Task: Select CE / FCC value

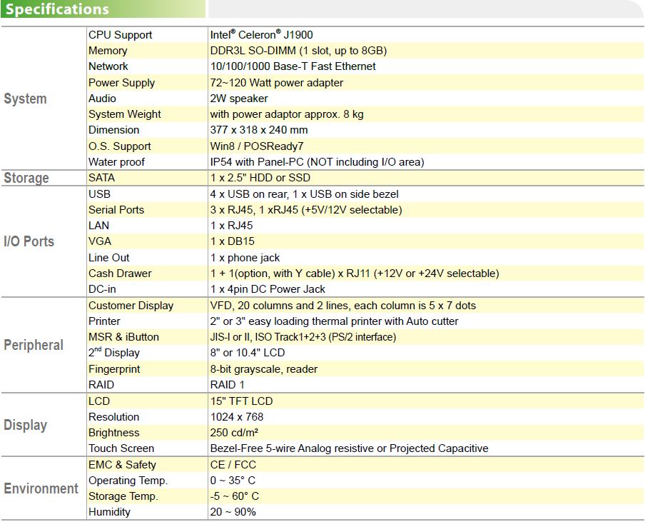Action: point(233,465)
